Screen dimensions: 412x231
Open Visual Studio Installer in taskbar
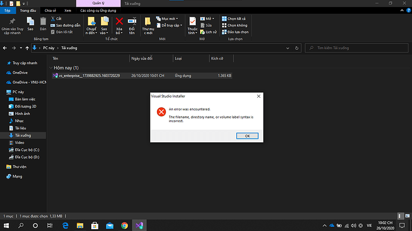pyautogui.click(x=139, y=225)
